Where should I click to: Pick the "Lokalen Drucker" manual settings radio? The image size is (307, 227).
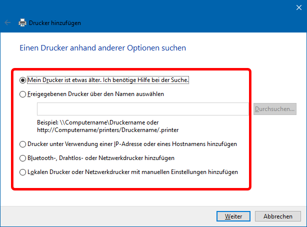point(22,172)
